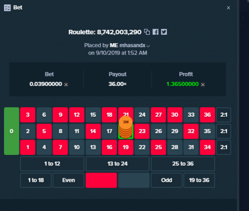Image resolution: width=249 pixels, height=211 pixels.
Task: Click the Bet list icon in header
Action: coord(7,8)
